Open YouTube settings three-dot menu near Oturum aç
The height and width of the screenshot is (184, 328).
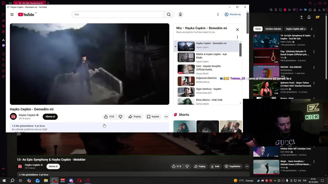pos(218,15)
